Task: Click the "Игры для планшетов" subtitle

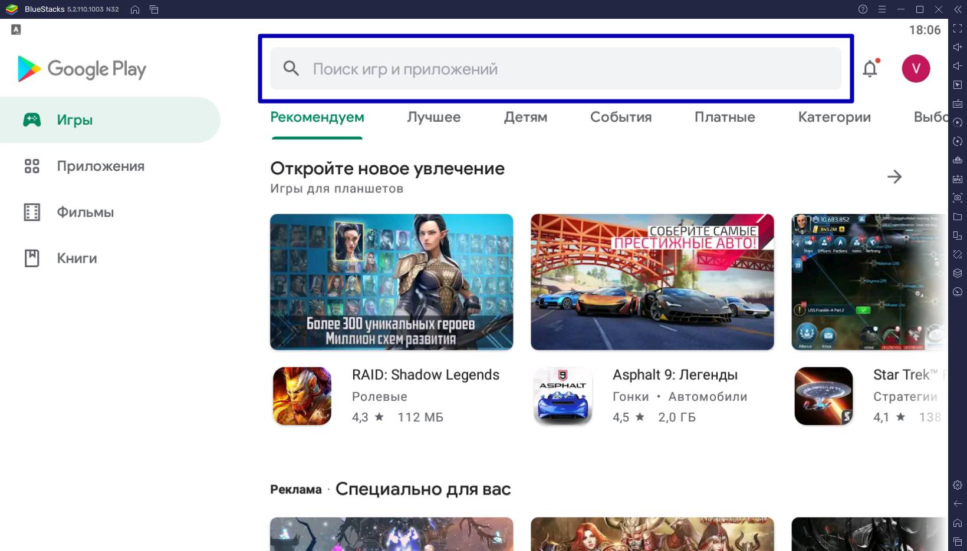Action: click(x=337, y=189)
